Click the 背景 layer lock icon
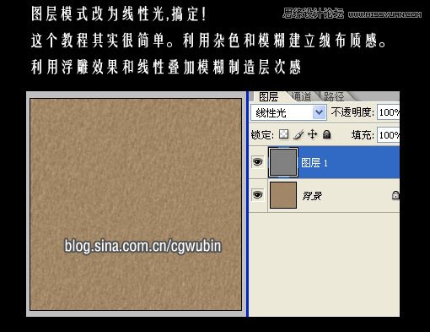This screenshot has height=332, width=430. coord(395,195)
